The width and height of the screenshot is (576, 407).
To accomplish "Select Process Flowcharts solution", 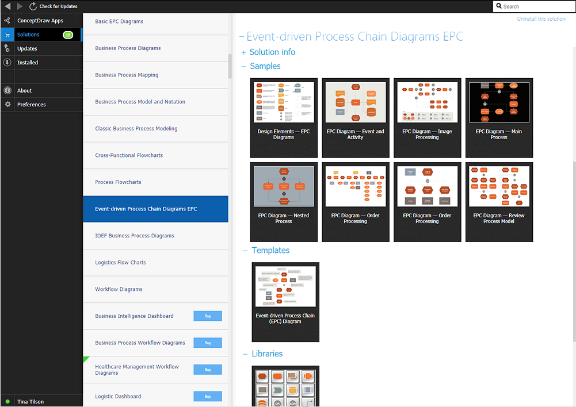I will click(156, 182).
